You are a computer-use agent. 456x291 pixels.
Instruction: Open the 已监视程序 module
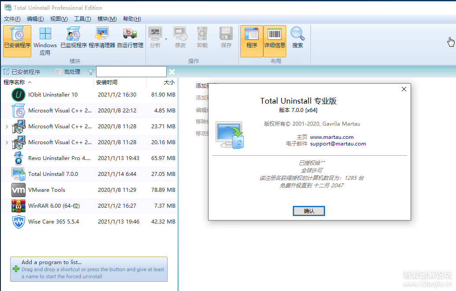74,37
